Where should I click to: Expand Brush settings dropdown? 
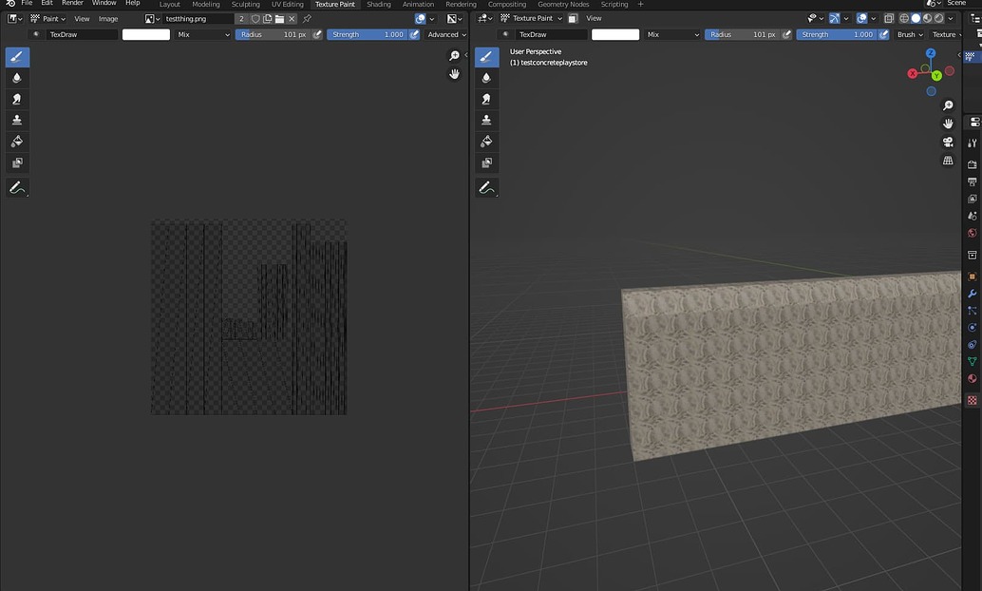point(910,34)
